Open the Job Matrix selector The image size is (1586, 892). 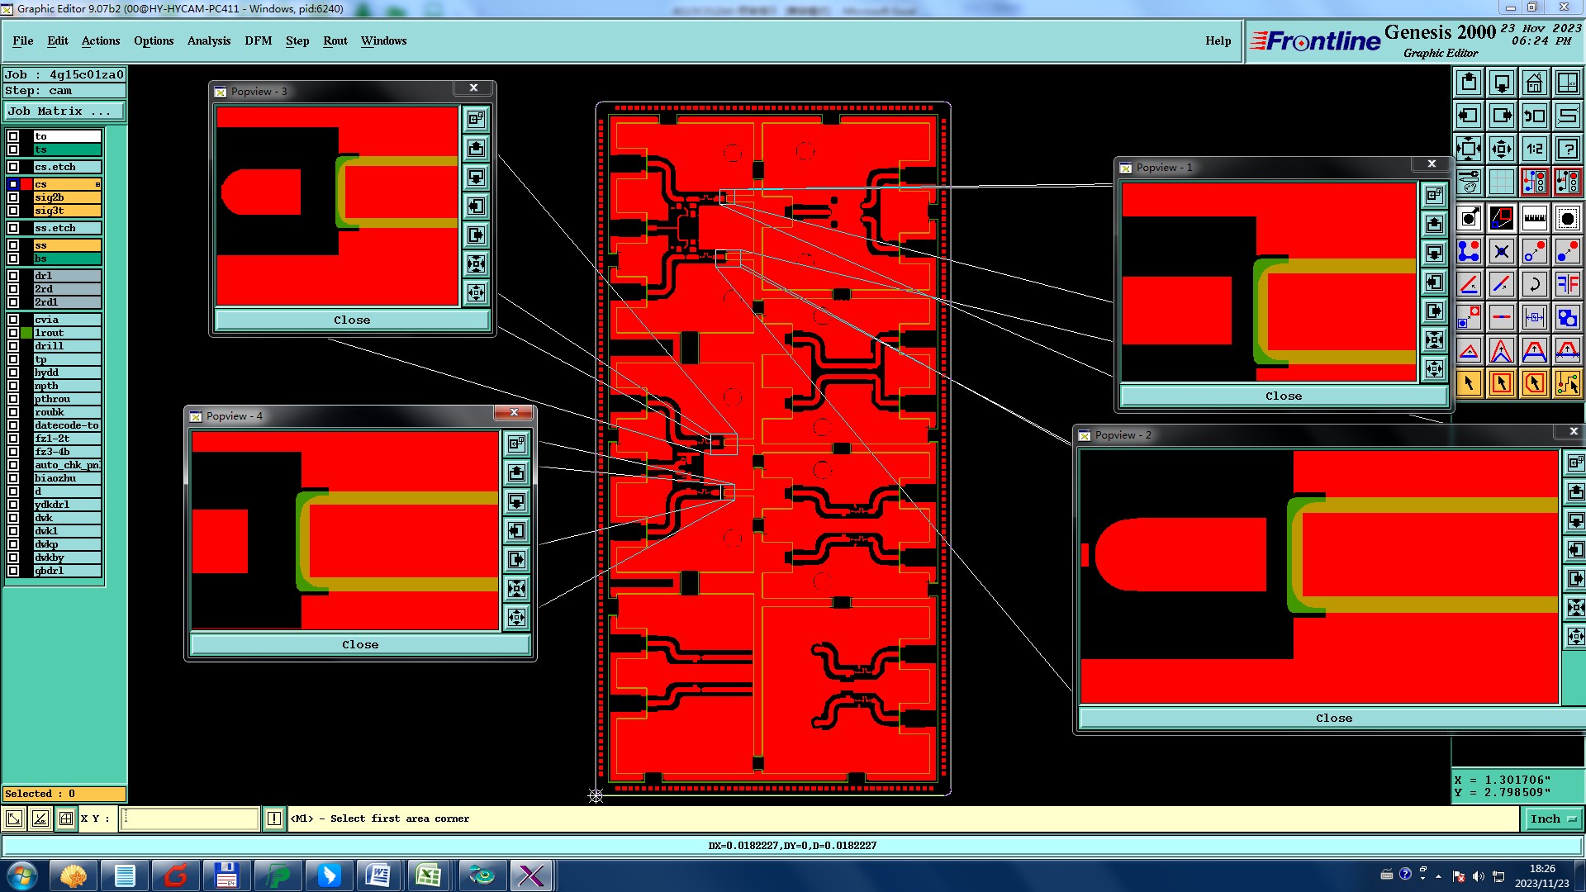click(64, 111)
